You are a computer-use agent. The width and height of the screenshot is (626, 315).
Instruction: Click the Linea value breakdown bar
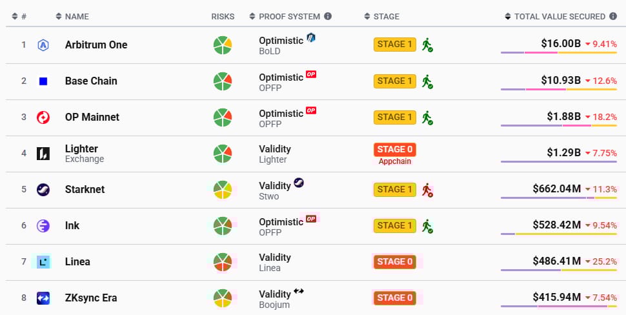pos(559,270)
